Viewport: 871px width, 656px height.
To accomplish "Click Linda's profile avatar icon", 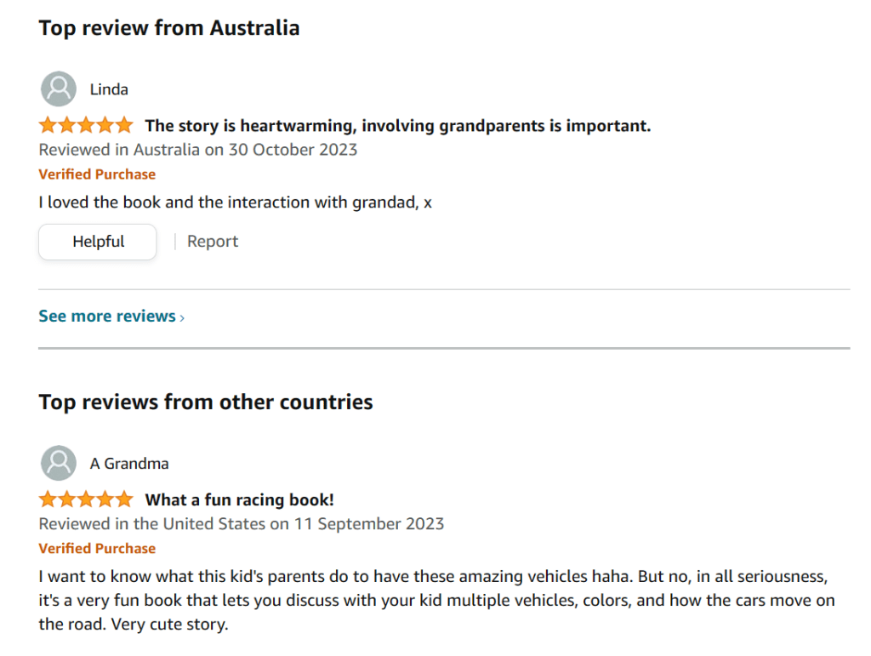I will tap(58, 89).
